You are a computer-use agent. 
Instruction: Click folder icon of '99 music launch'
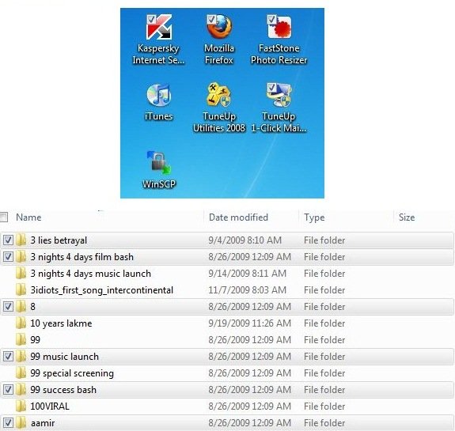coord(21,357)
